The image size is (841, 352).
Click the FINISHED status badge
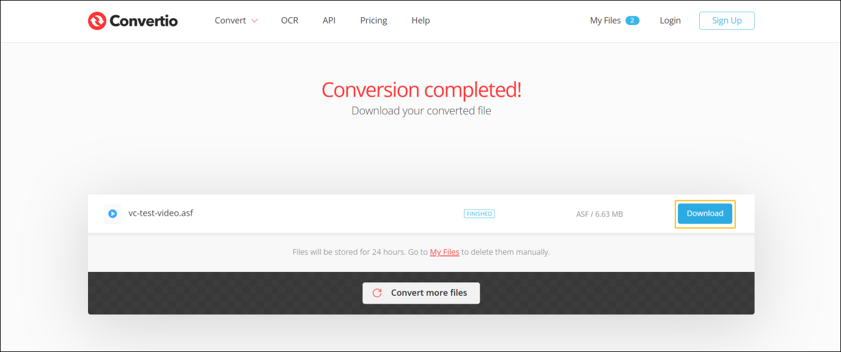pyautogui.click(x=479, y=213)
